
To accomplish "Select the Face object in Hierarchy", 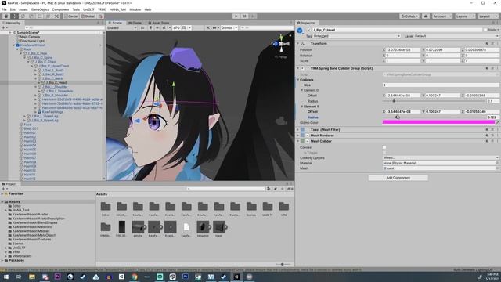I will (27, 125).
